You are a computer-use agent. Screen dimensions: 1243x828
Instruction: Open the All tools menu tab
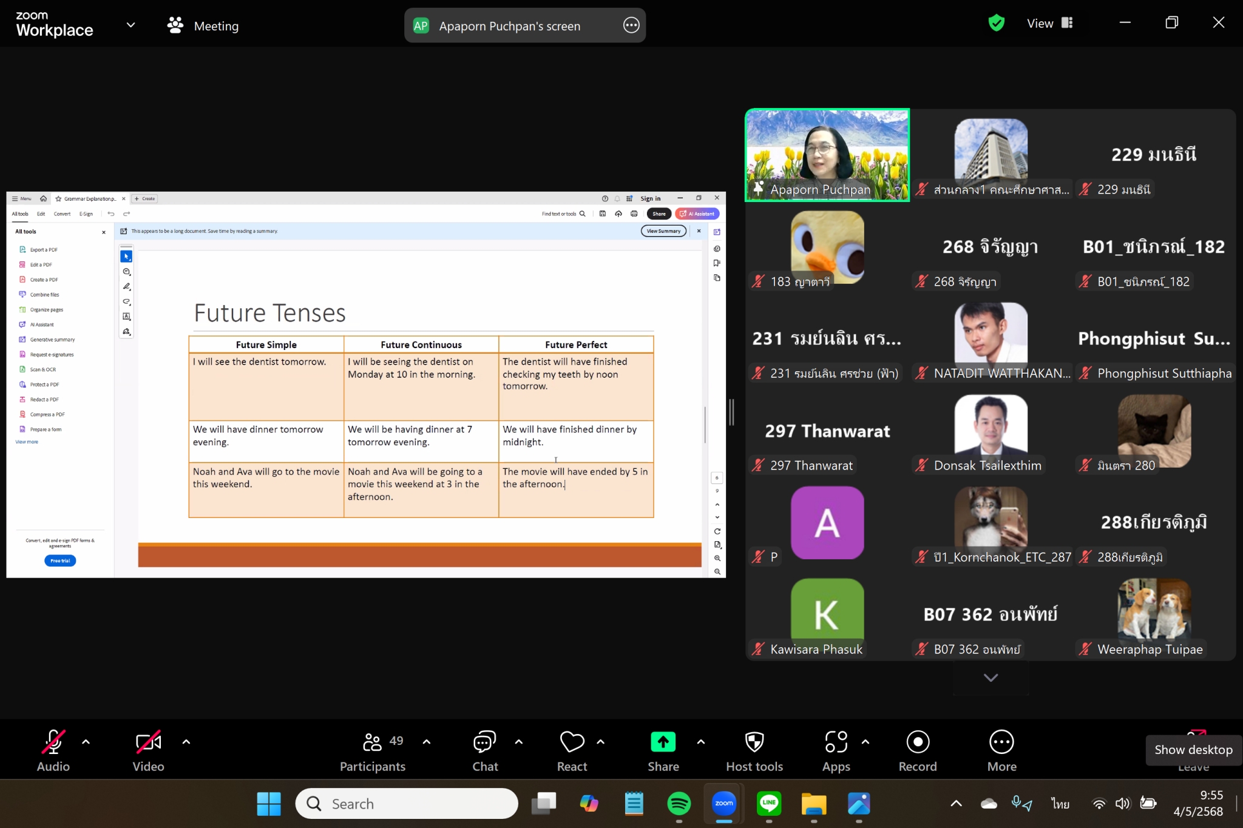click(x=20, y=214)
